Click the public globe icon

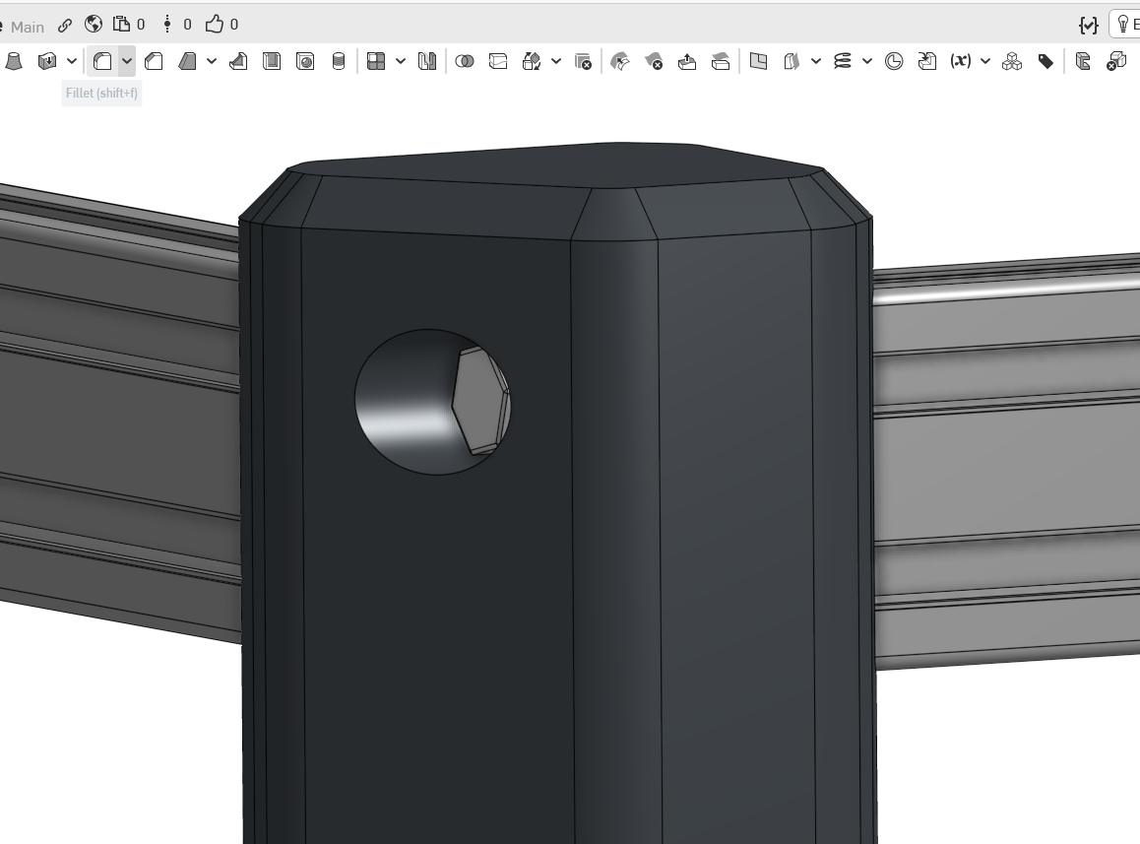pyautogui.click(x=94, y=24)
